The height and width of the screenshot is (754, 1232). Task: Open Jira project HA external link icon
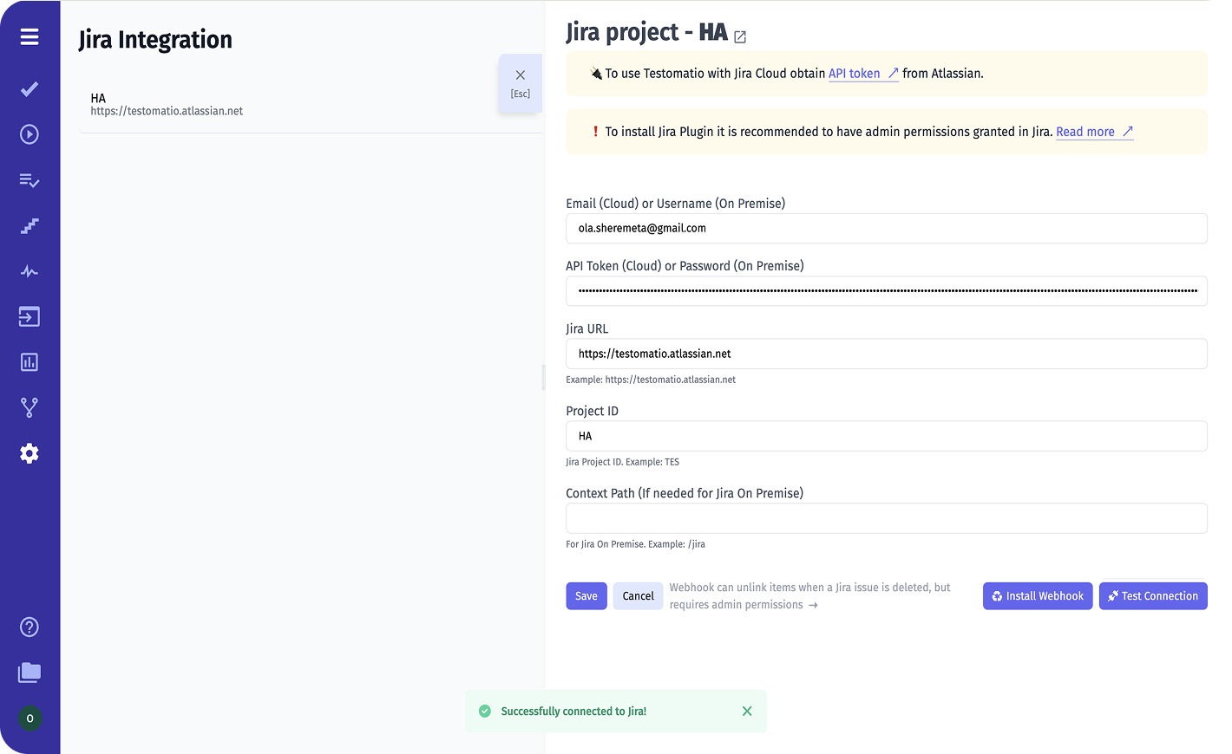740,37
